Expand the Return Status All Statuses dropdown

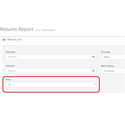113,71
